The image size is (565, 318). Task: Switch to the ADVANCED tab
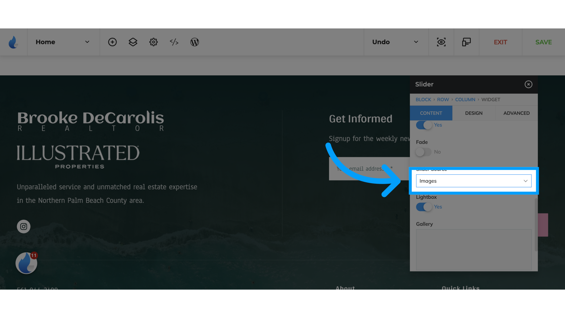pyautogui.click(x=516, y=113)
